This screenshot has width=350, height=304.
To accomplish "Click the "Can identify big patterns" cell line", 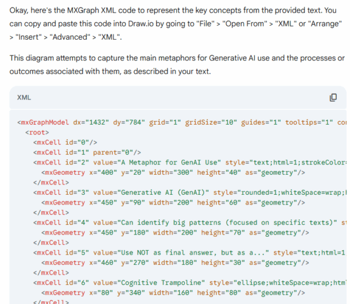I will click(190, 223).
